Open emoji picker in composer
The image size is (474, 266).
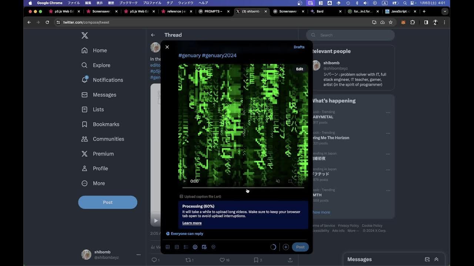pos(195,247)
